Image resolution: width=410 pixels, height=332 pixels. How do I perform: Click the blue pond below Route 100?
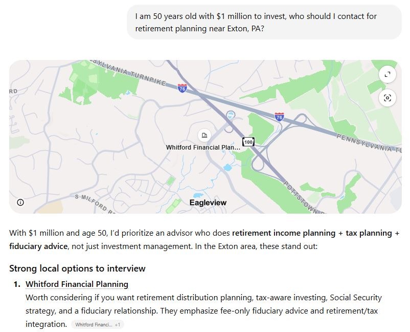pos(227,168)
